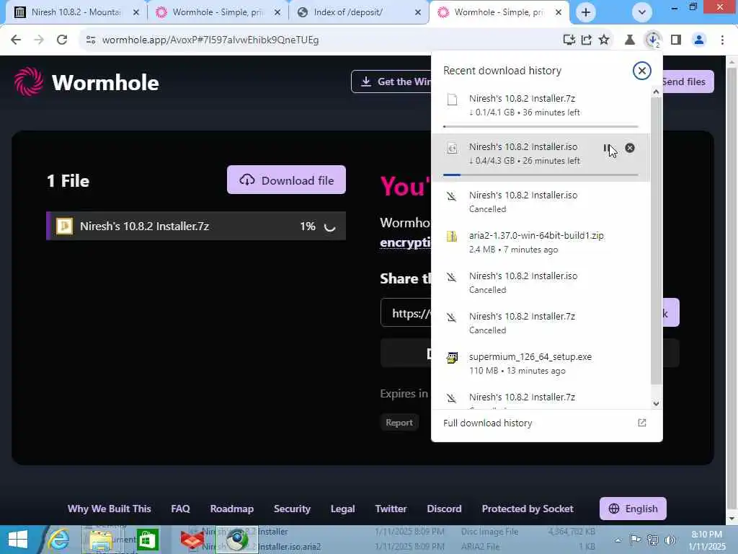
Task: Click the aria2-1.37.0-win-64bit-build1.zip download entry
Action: (541, 242)
